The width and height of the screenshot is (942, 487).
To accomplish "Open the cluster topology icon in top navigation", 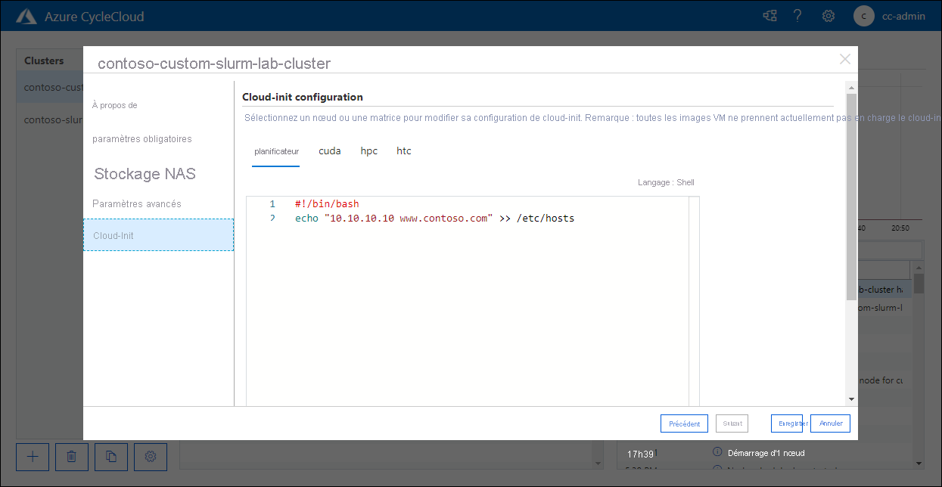I will pos(769,15).
